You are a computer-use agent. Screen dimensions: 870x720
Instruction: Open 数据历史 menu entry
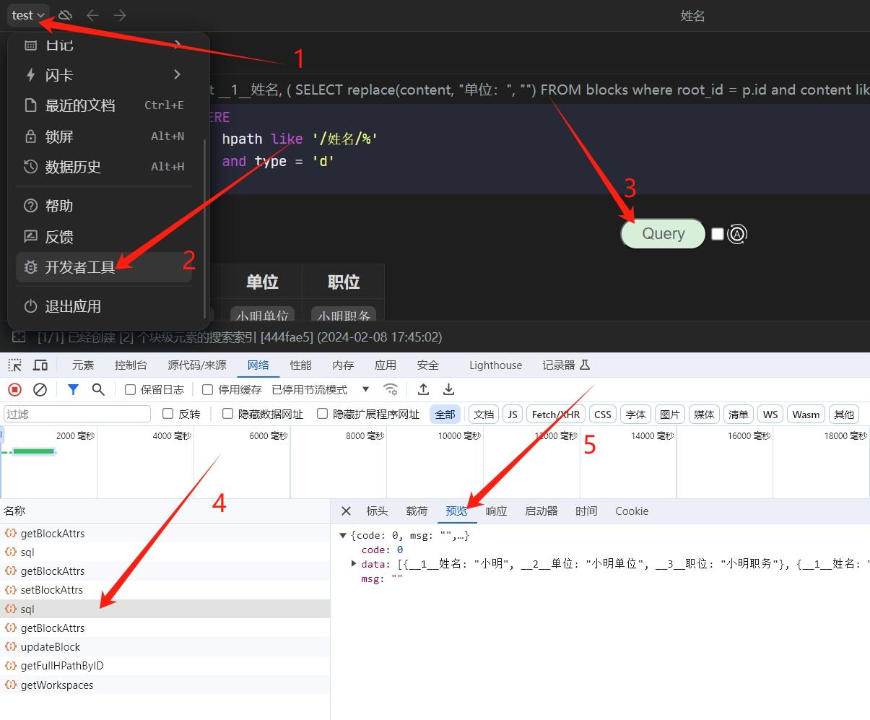(x=104, y=167)
